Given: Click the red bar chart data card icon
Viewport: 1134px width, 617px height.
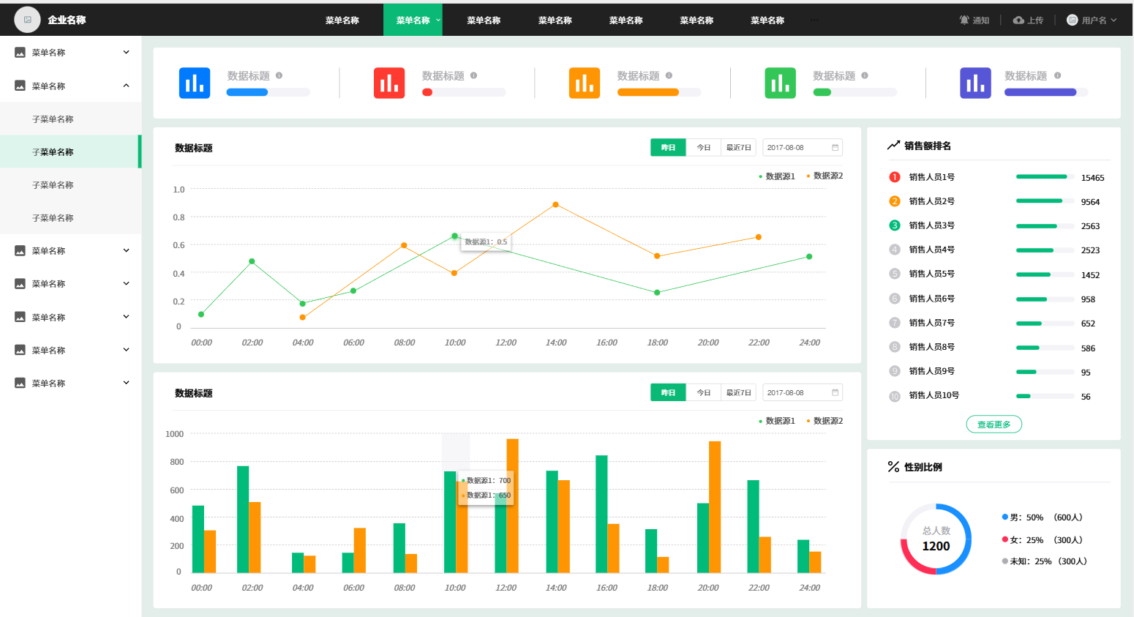Looking at the screenshot, I should coord(389,83).
